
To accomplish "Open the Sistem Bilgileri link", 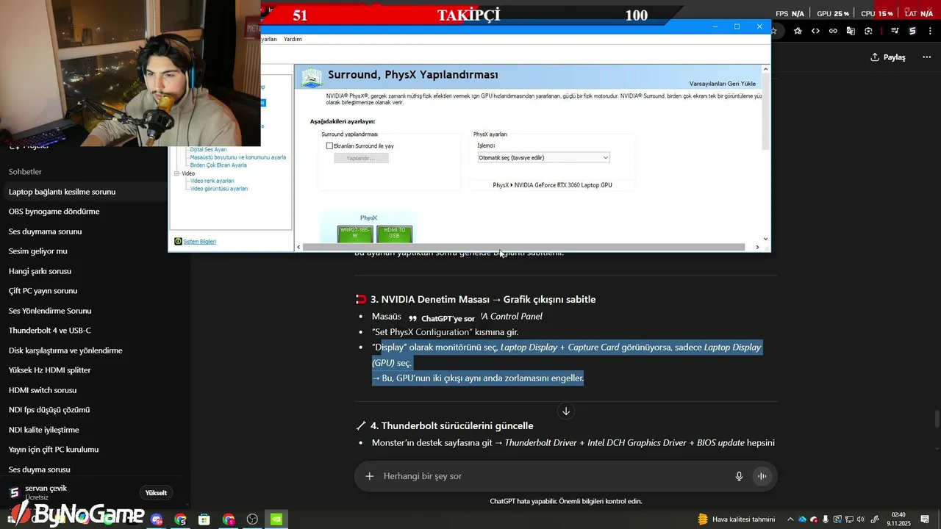I will tap(199, 241).
